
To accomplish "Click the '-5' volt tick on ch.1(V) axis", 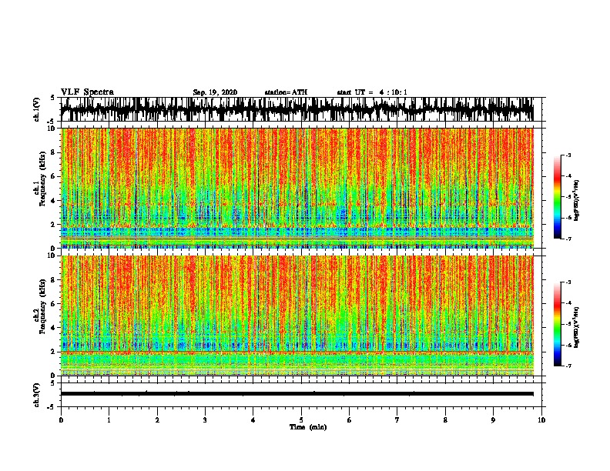I will tap(52, 122).
